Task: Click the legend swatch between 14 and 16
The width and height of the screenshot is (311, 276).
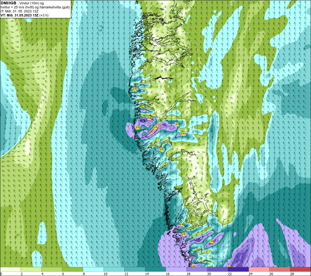Action: tap(155, 269)
